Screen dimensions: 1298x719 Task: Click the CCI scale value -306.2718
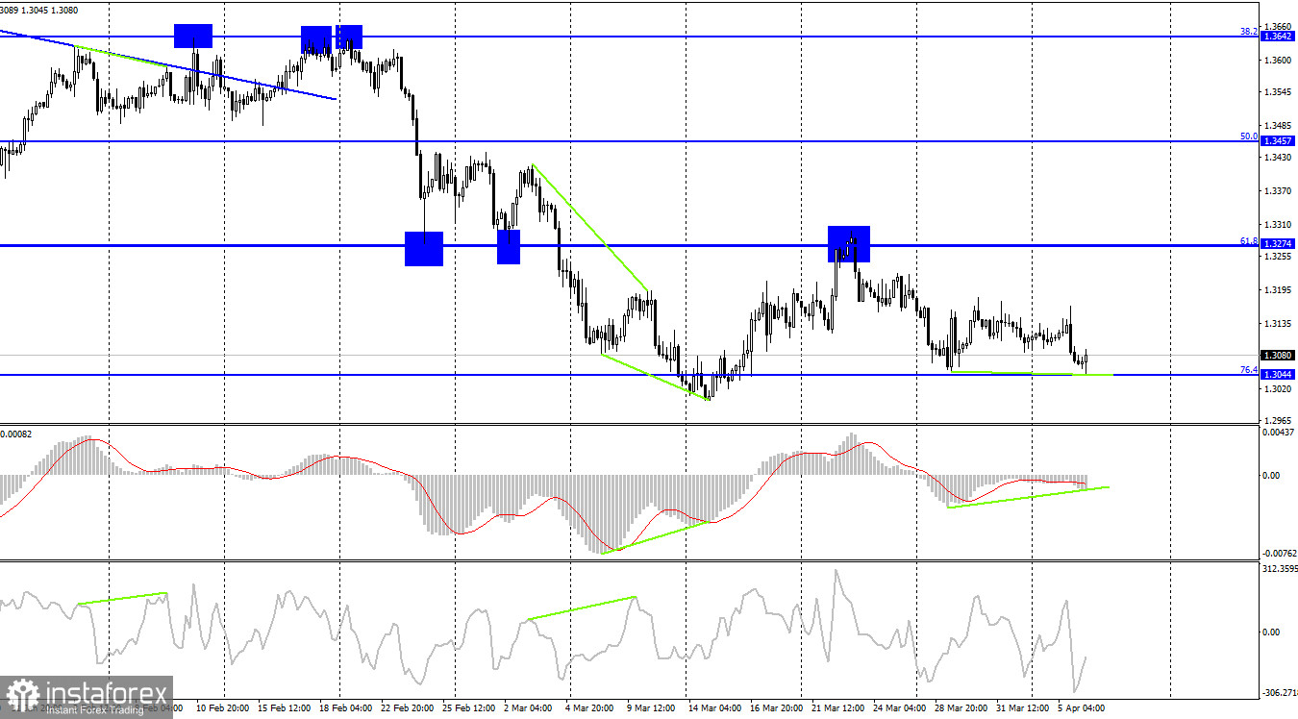coord(1279,692)
